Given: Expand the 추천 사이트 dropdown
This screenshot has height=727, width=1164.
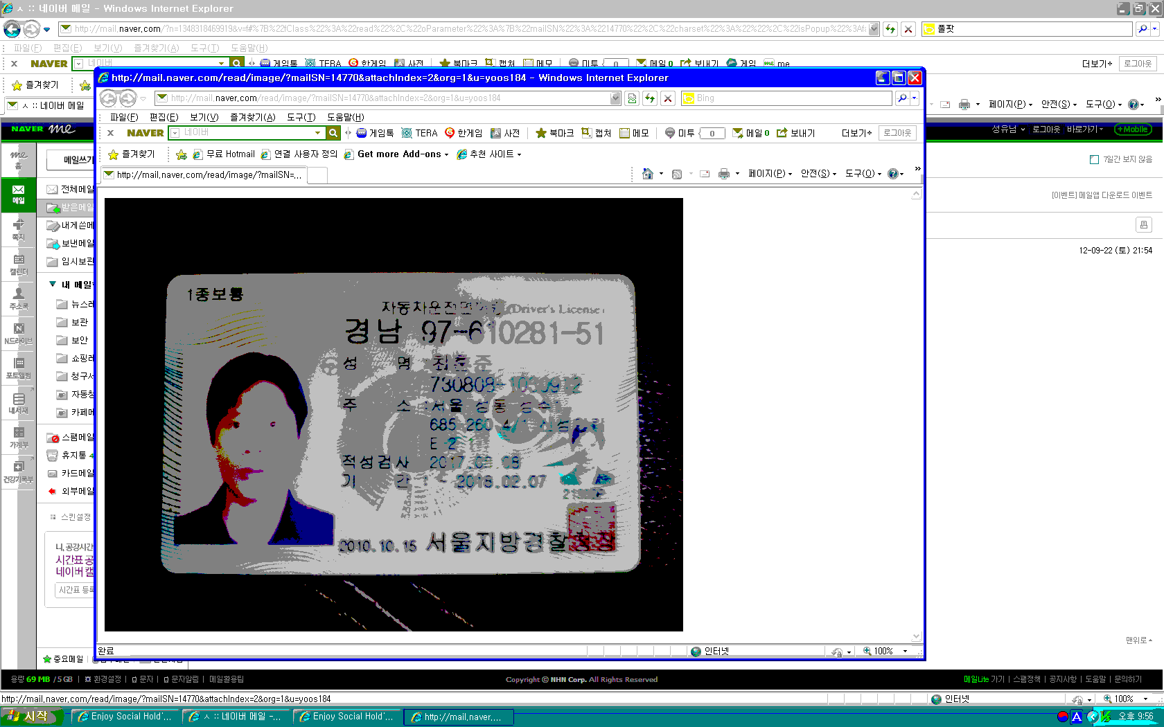Looking at the screenshot, I should [519, 154].
